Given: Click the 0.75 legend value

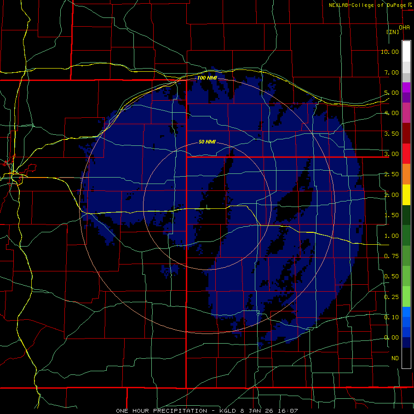Looking at the screenshot, I should coord(391,256).
